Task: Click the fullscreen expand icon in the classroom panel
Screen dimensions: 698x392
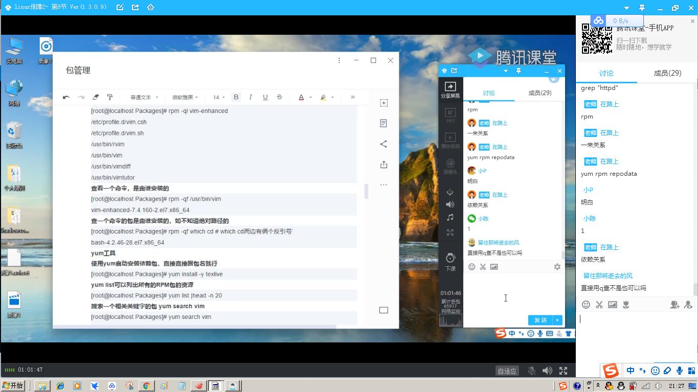Action: point(450,233)
